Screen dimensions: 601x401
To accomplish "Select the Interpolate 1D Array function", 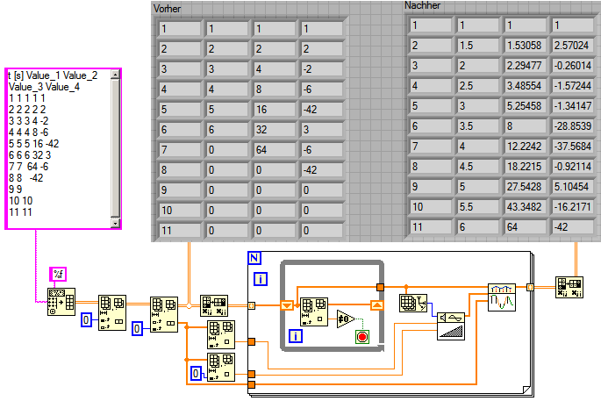I will point(502,297).
